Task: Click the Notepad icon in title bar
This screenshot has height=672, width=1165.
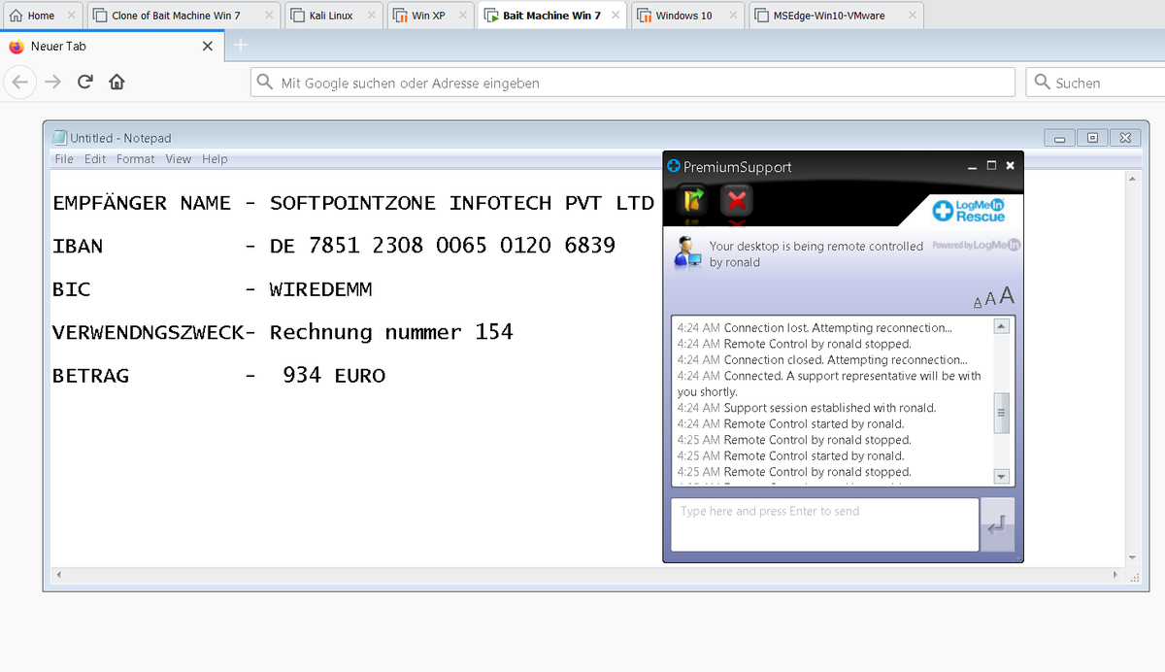Action: tap(59, 138)
